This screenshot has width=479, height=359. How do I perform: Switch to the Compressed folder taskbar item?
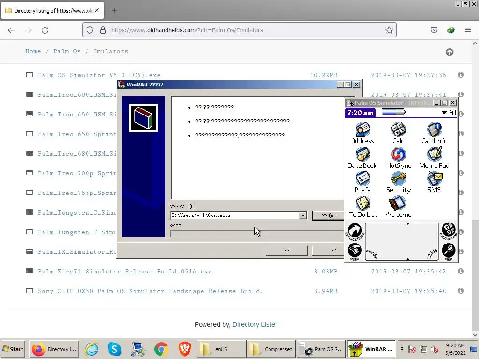pos(271,349)
